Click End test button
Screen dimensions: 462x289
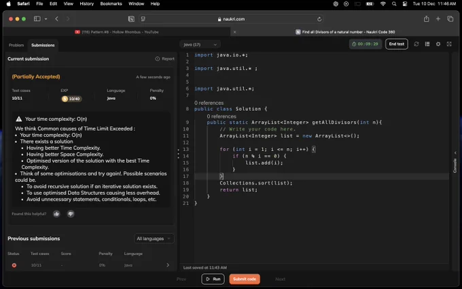[397, 44]
